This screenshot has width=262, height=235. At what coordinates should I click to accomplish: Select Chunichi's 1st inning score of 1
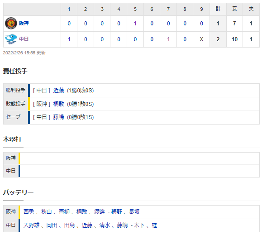pyautogui.click(x=69, y=39)
